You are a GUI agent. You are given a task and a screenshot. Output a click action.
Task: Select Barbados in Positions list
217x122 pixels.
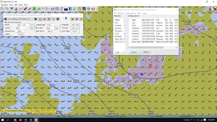click(120, 31)
